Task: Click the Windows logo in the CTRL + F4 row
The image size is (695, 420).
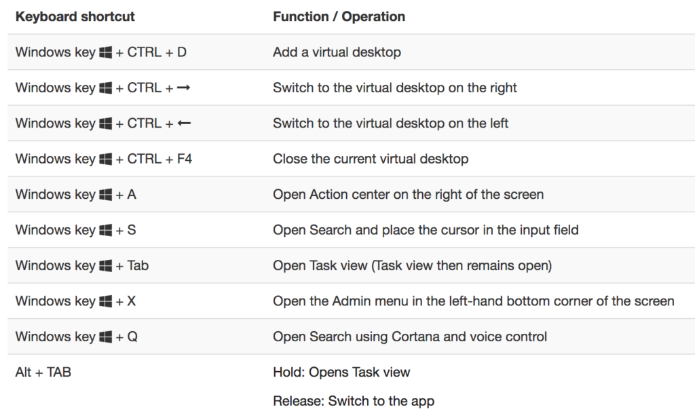Action: (105, 159)
